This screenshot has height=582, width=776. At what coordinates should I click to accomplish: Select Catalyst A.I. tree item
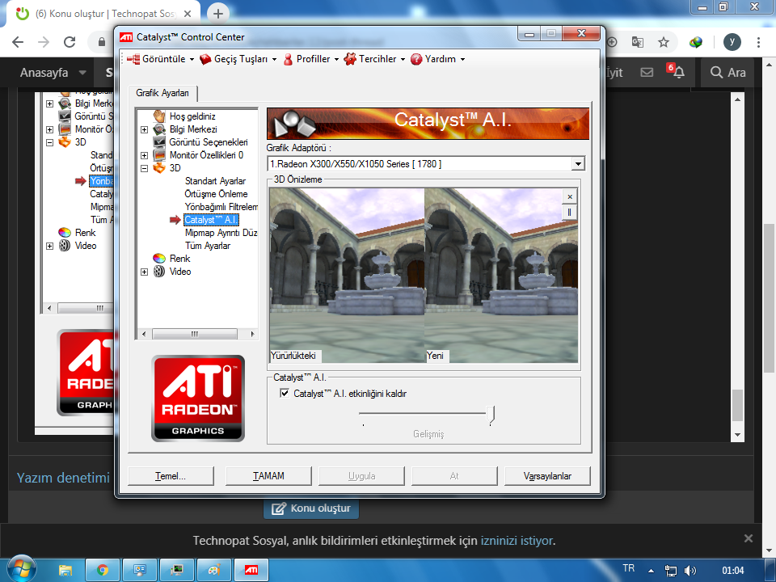pyautogui.click(x=211, y=220)
